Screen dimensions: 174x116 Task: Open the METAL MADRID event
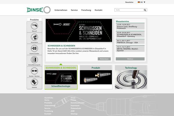(130, 48)
